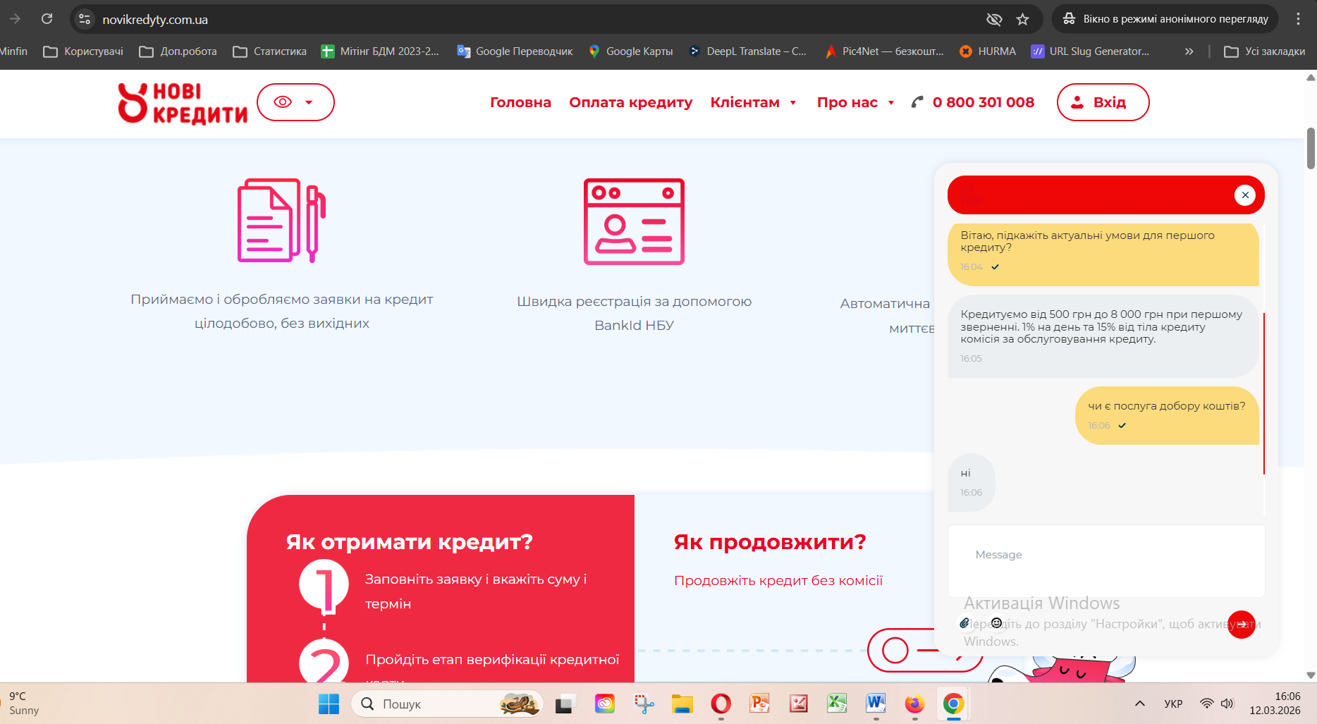1317x724 pixels.
Task: Click the page vertical scrollbar thumb
Action: pyautogui.click(x=1311, y=148)
